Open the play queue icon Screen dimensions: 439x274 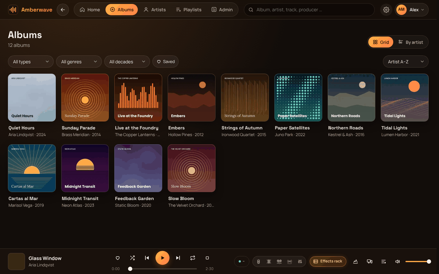tap(384, 262)
